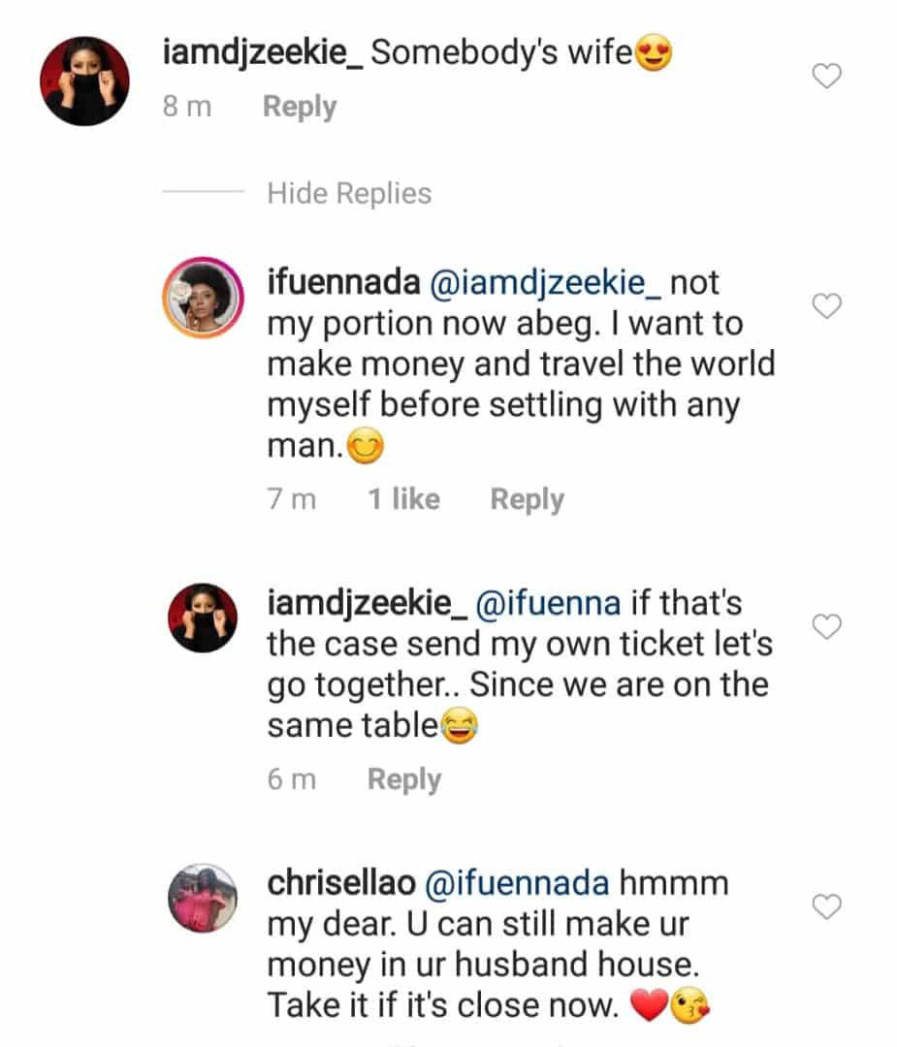Reply to ifuennada's 7 m comment
The height and width of the screenshot is (1047, 897).
coord(527,499)
